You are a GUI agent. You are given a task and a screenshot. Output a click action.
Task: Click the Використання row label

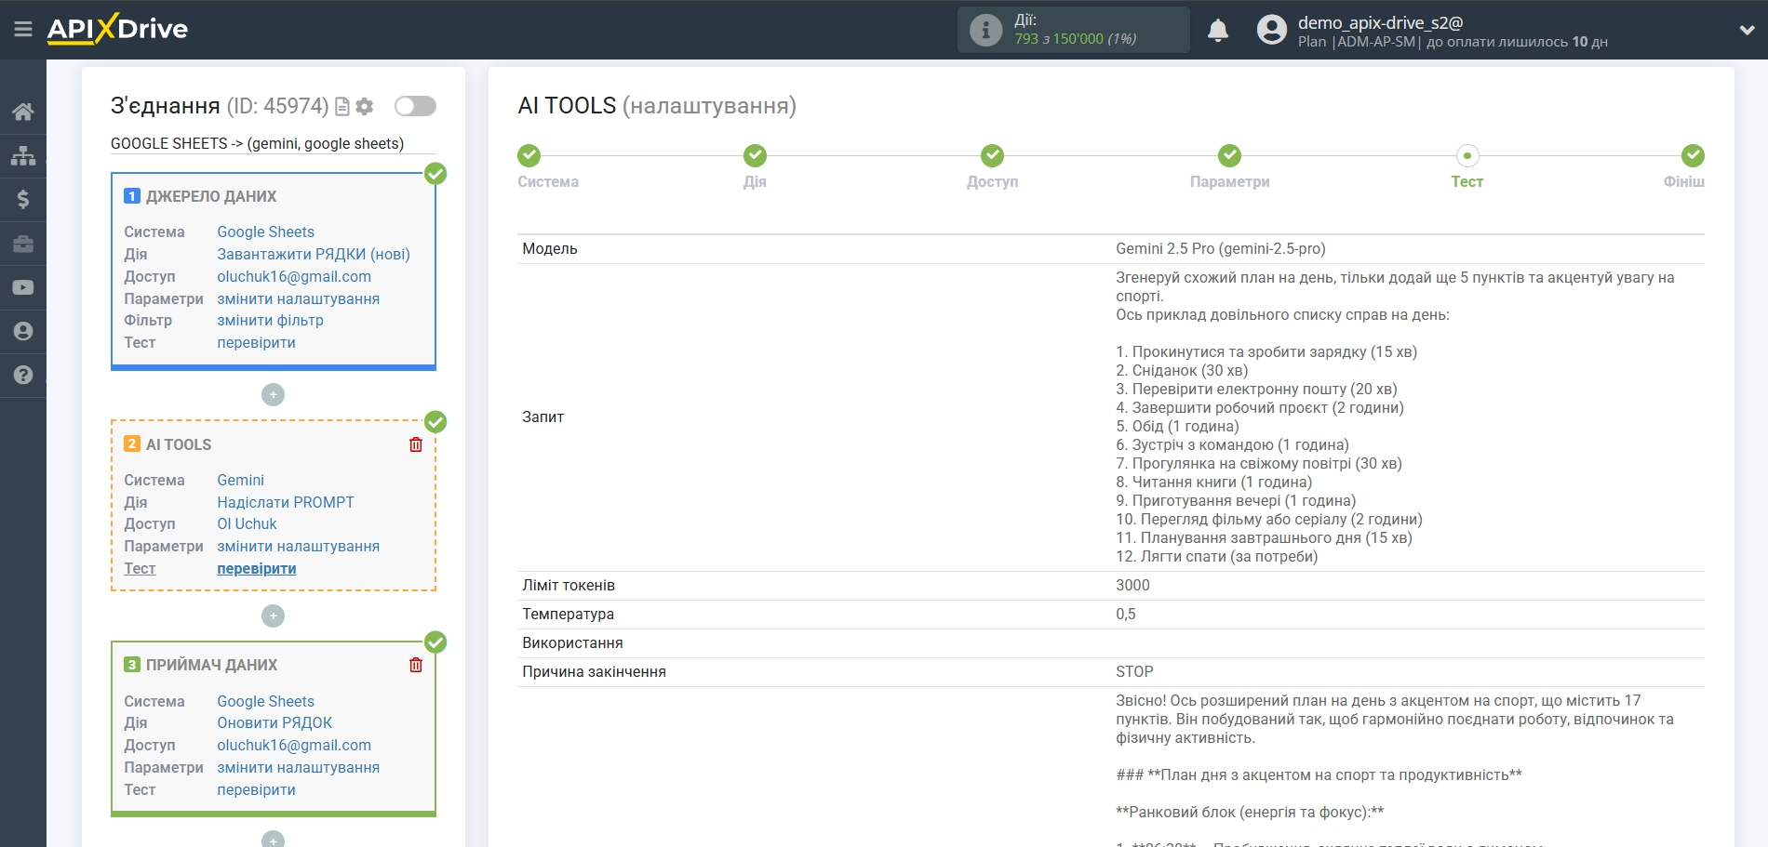pyautogui.click(x=572, y=642)
